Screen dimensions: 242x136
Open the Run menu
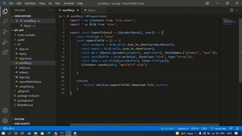pos(58,3)
